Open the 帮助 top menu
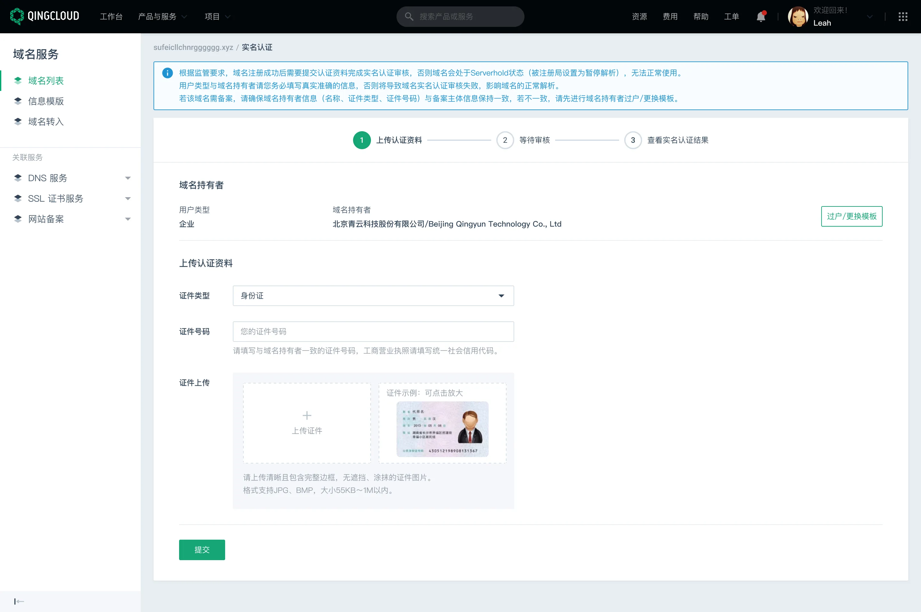This screenshot has height=612, width=921. tap(701, 16)
